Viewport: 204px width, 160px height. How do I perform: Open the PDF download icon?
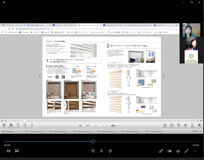(x=179, y=125)
